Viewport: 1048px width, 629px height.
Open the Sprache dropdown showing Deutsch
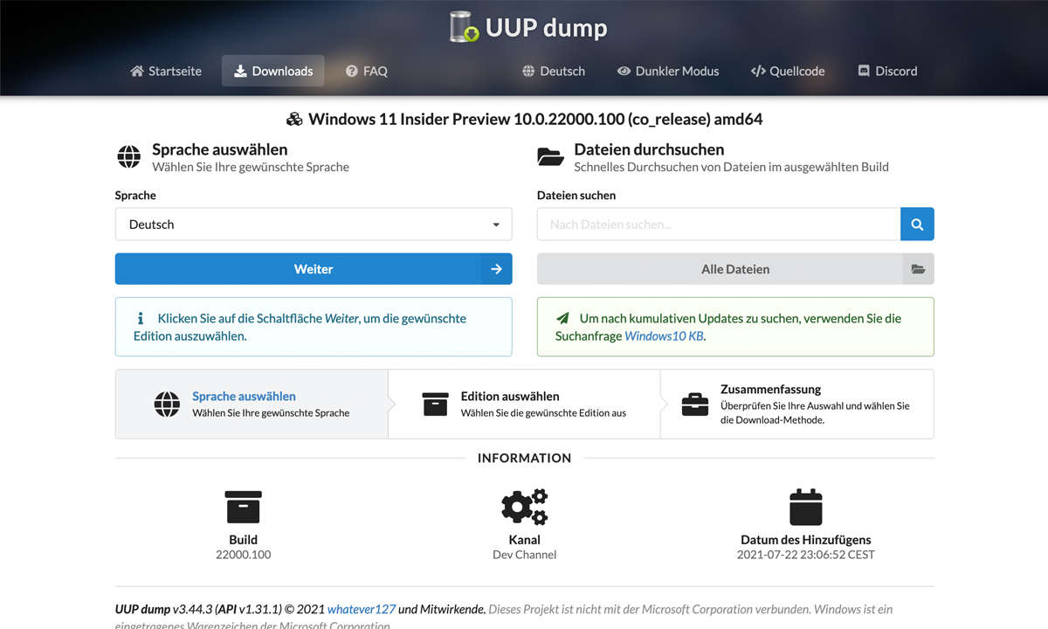coord(314,224)
